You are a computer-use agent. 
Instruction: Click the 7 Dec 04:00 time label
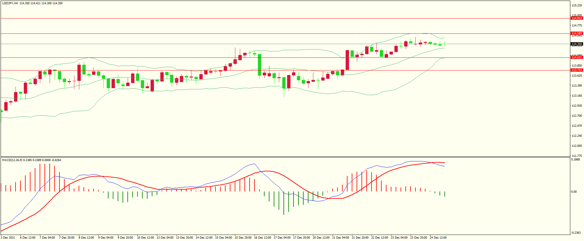point(47,238)
